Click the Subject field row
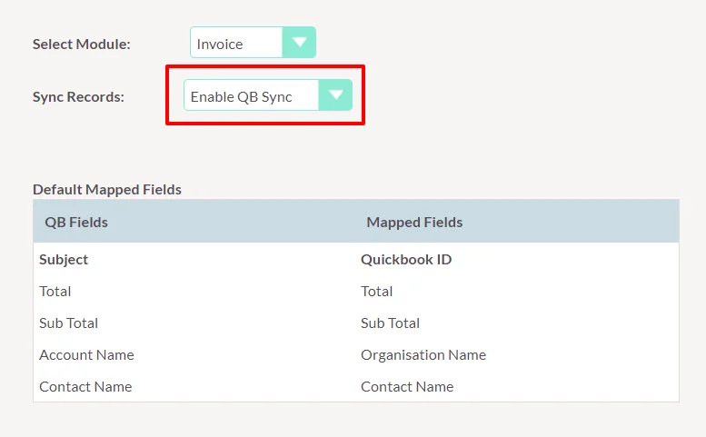Image resolution: width=706 pixels, height=437 pixels. tap(64, 259)
